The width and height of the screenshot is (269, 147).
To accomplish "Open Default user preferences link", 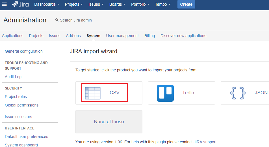I will 27,137.
